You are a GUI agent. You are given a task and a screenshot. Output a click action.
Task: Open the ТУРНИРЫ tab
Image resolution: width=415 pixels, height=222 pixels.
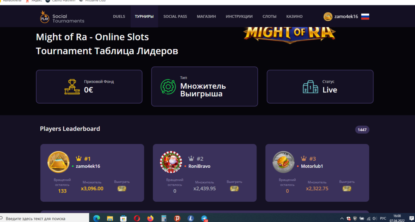(x=144, y=17)
